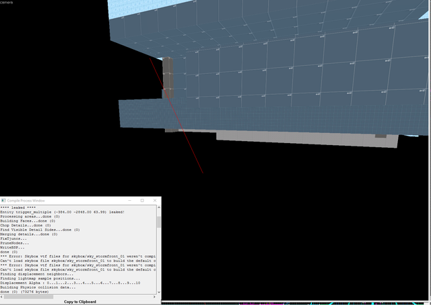Click the "Processing areas...done (0)" line
Image resolution: width=431 pixels, height=305 pixels.
(x=30, y=216)
